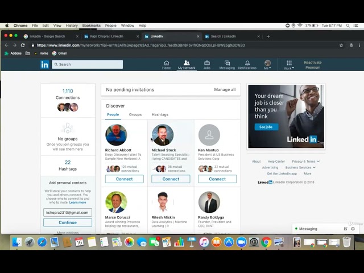Open the Home nav icon
This screenshot has width=364, height=273.
coord(166,65)
